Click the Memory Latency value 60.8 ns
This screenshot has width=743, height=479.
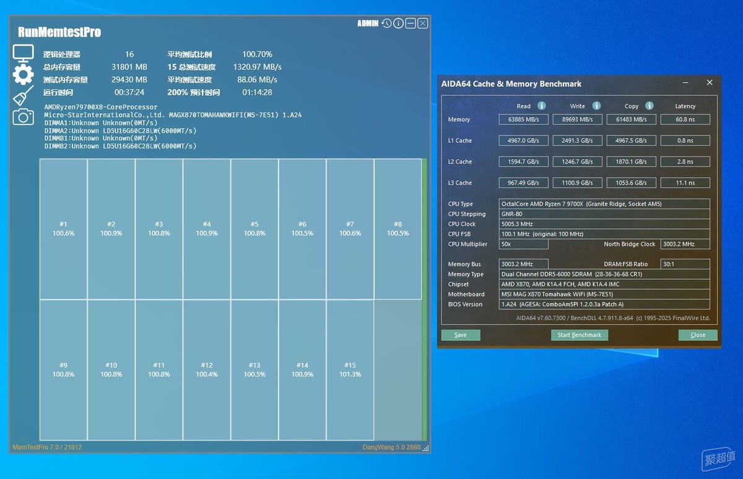pos(685,119)
